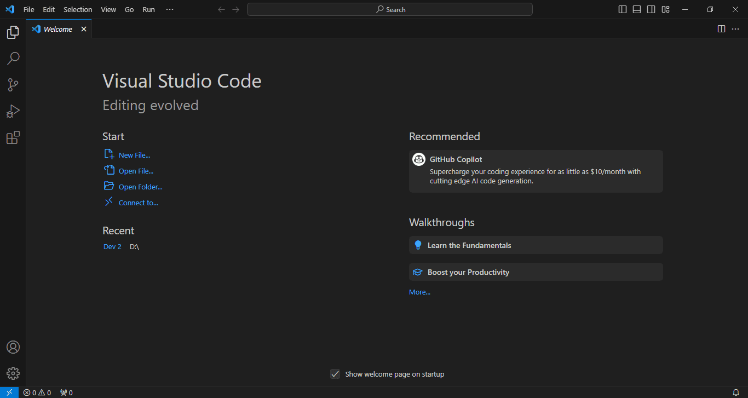The width and height of the screenshot is (748, 398).
Task: Click the Accounts icon
Action: 13,347
